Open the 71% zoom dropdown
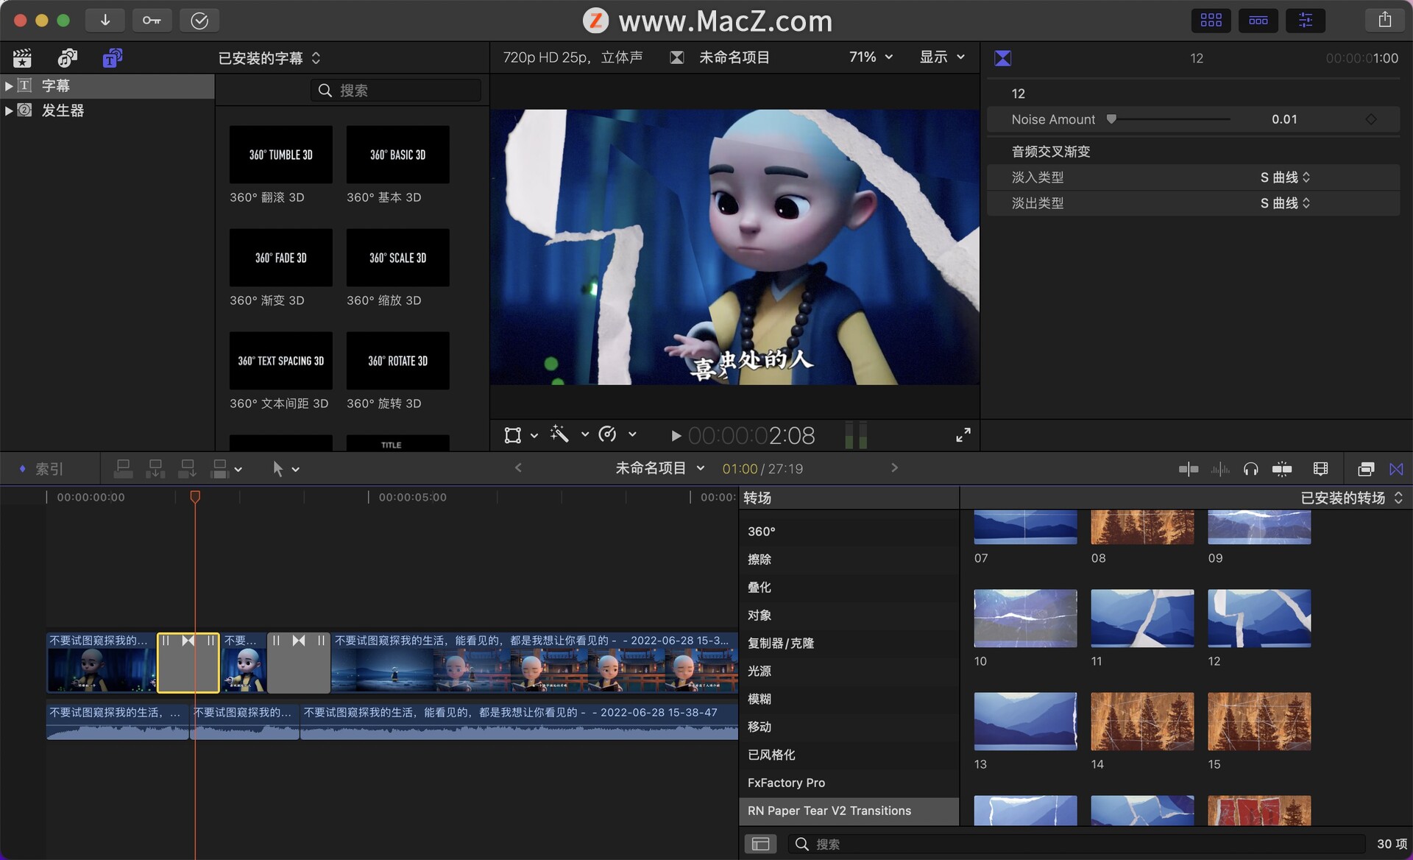 [871, 57]
